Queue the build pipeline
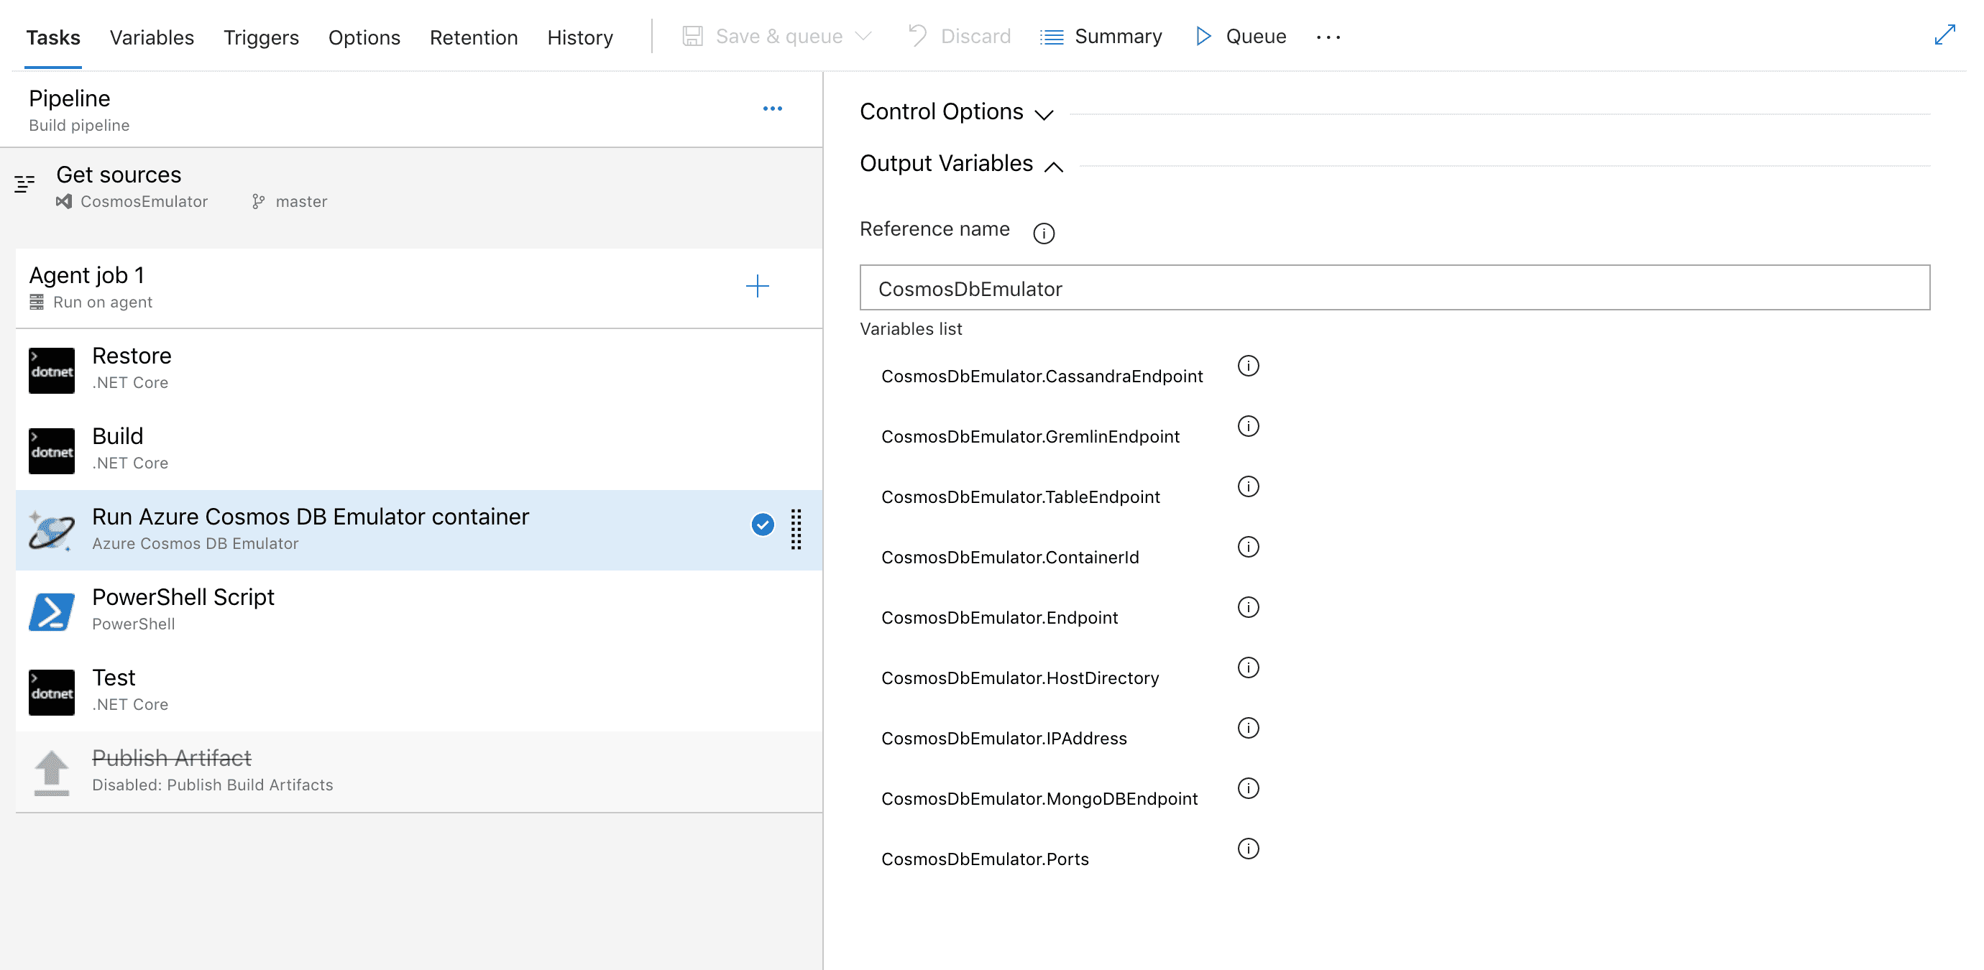The width and height of the screenshot is (1984, 970). click(1241, 36)
